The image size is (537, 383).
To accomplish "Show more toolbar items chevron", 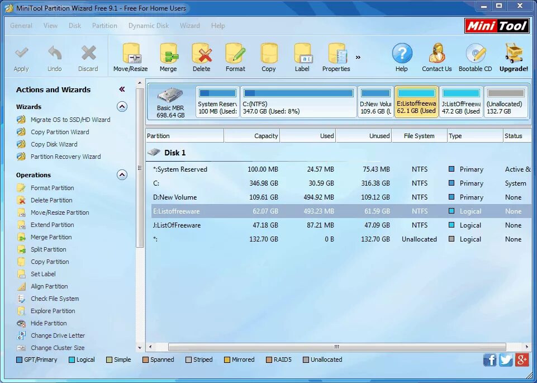I will pos(358,57).
